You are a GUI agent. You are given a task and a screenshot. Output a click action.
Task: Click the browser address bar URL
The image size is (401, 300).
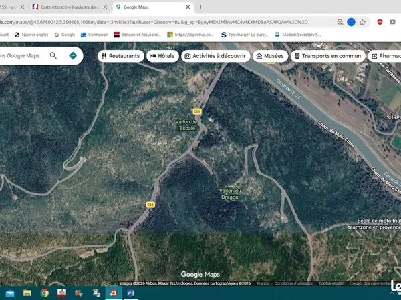coord(154,22)
